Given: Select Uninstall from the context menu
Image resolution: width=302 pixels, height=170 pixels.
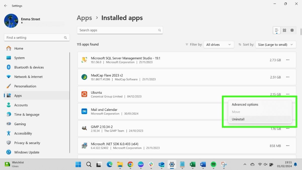Looking at the screenshot, I should (x=238, y=119).
